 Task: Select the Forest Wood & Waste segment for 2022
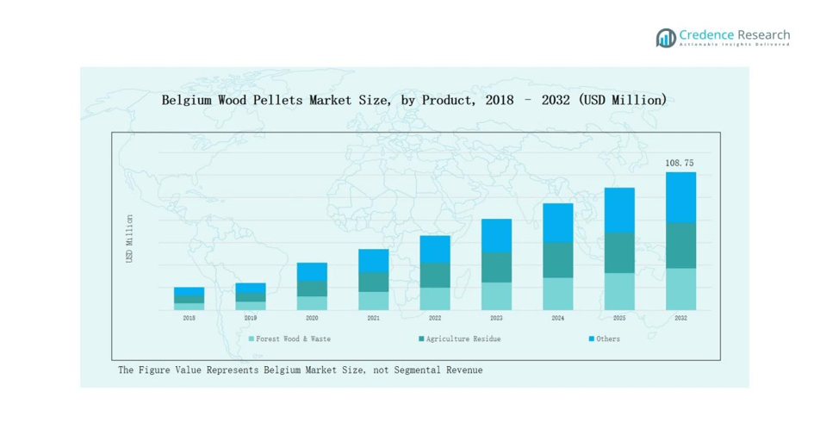tap(435, 298)
